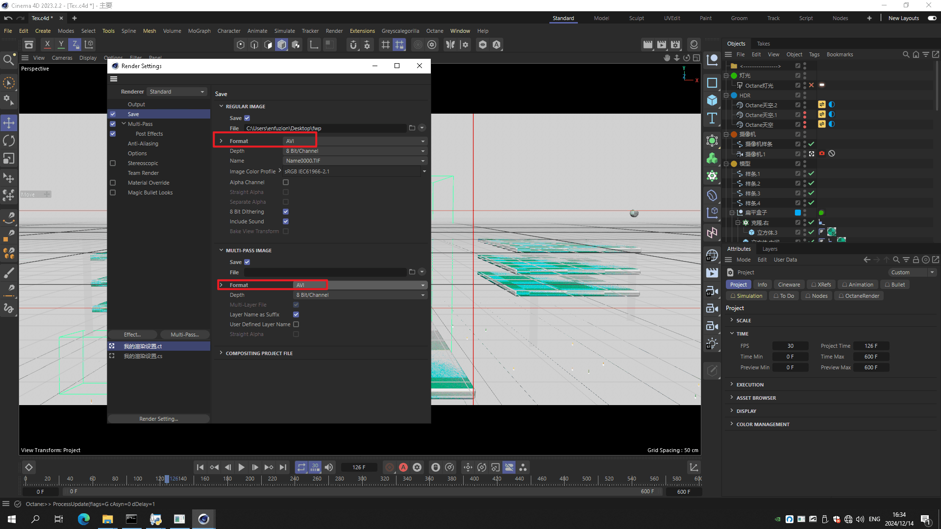Click the Multi-Pass... button

coord(185,335)
